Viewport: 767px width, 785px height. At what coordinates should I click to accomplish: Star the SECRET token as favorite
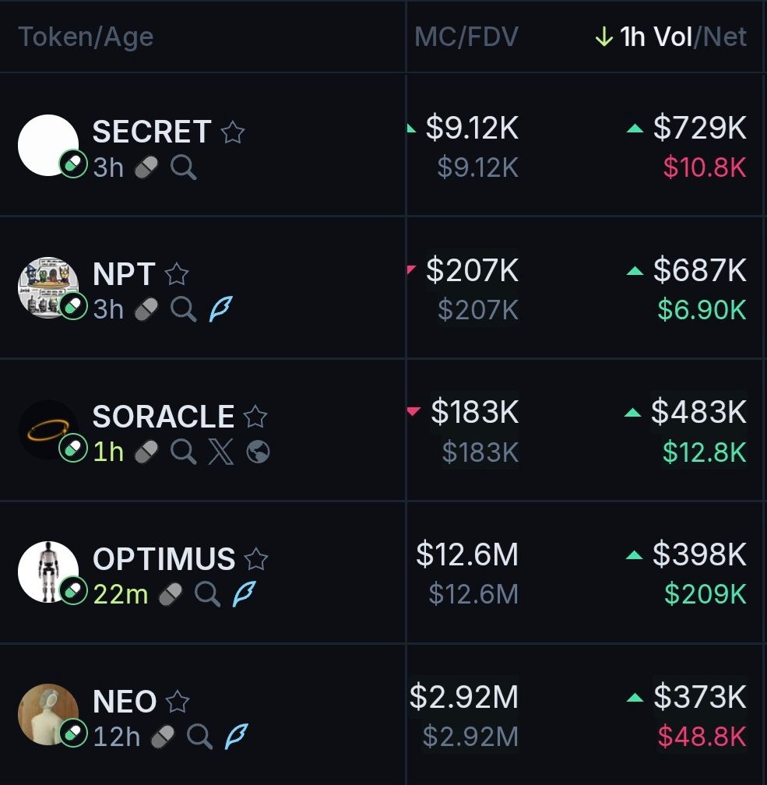pyautogui.click(x=232, y=132)
